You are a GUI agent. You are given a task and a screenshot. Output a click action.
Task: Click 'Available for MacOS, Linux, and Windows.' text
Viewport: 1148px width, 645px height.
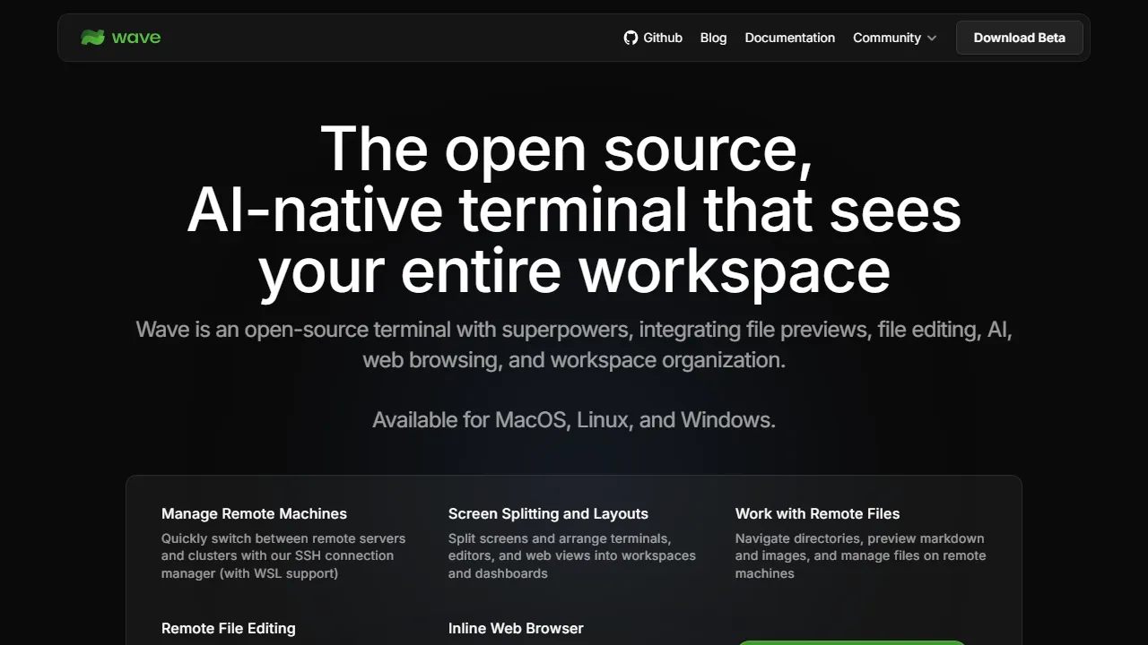574,420
